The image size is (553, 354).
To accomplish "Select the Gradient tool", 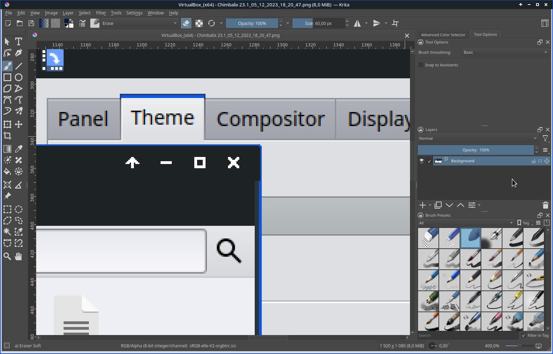I will (7, 149).
